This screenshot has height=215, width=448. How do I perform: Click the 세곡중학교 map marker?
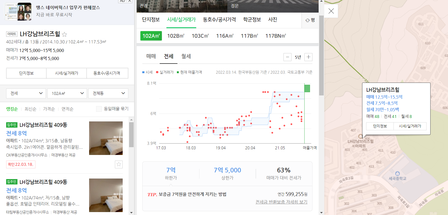(398, 173)
